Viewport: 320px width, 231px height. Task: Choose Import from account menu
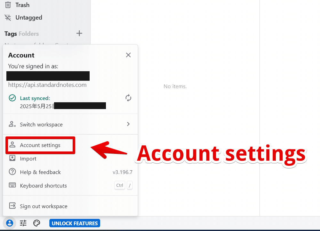click(x=70, y=158)
